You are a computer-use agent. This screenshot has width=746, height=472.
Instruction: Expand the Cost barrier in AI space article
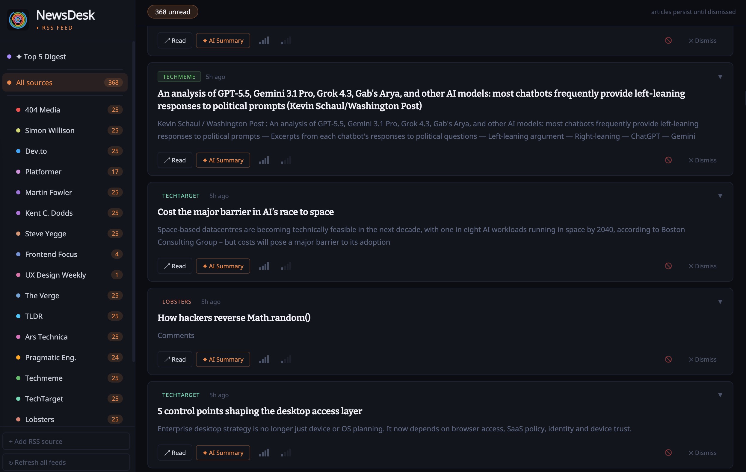click(x=720, y=196)
